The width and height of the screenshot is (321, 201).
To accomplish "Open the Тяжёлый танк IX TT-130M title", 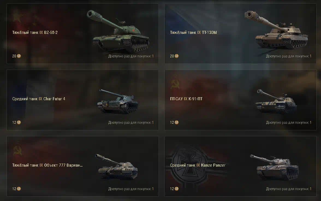I will [193, 32].
